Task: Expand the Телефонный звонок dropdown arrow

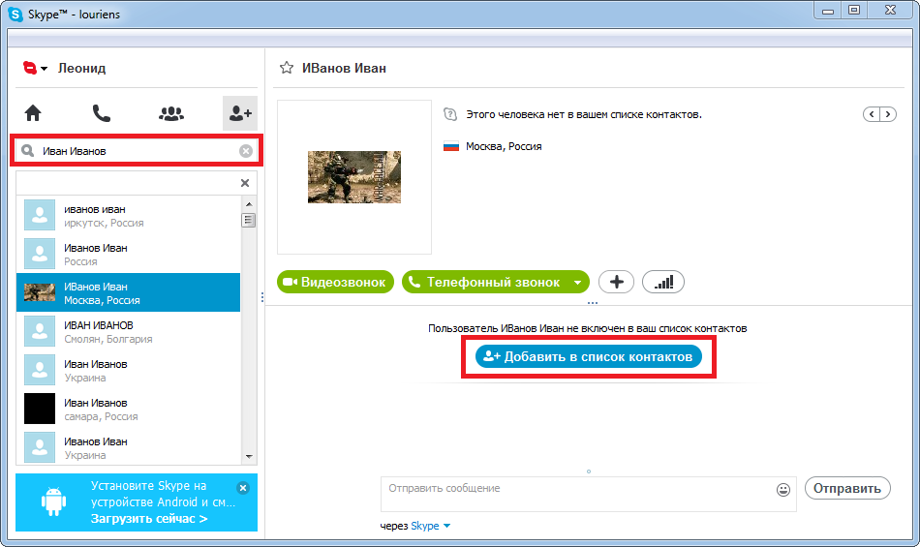Action: click(578, 283)
